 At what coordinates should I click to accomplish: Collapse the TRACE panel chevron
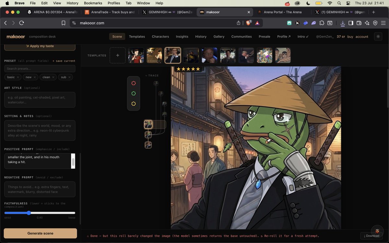pos(146,75)
